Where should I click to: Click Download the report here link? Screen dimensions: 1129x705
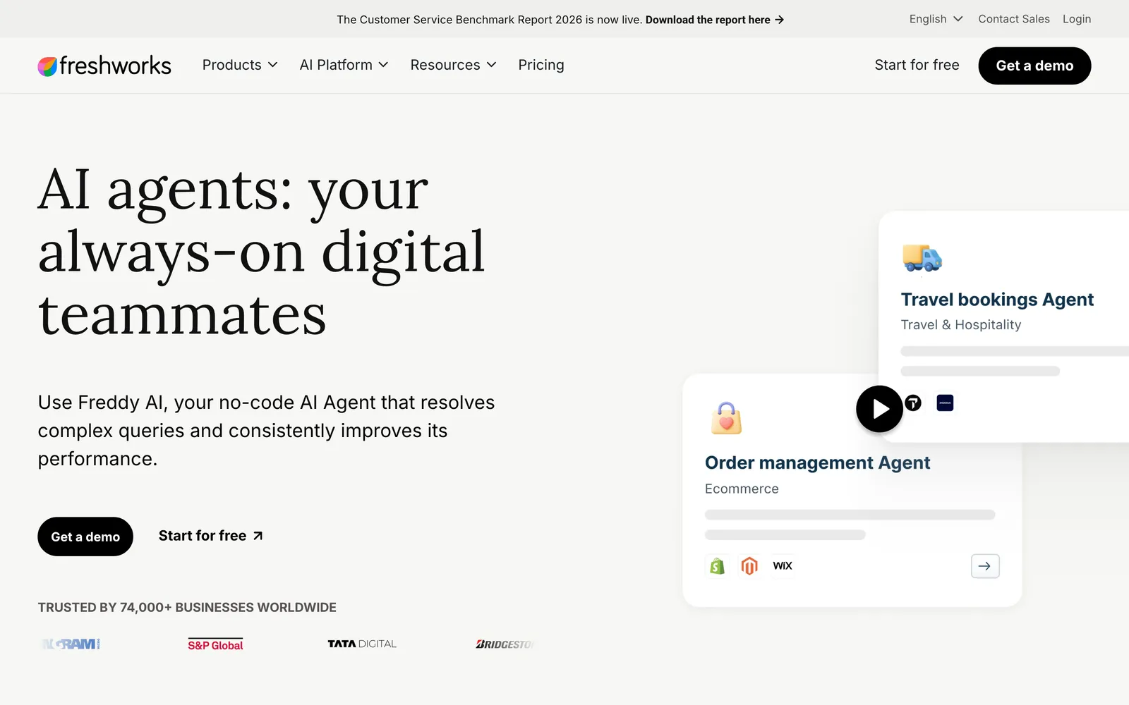tap(715, 20)
